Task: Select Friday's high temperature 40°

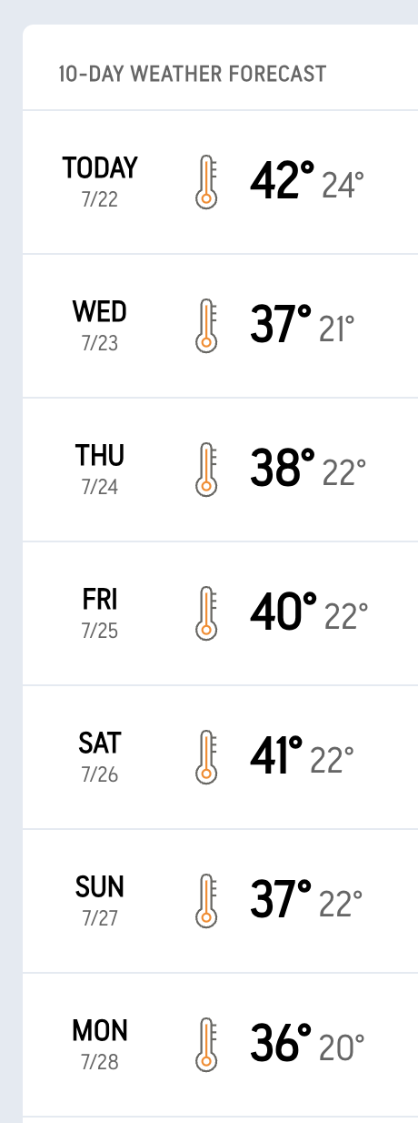Action: (284, 612)
